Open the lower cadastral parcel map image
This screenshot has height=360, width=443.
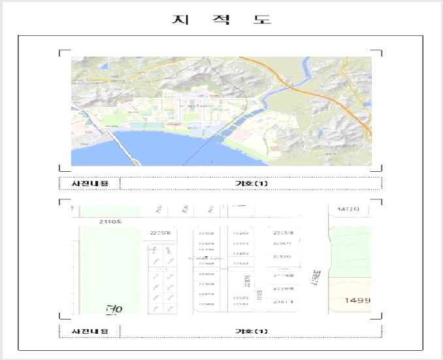click(222, 259)
